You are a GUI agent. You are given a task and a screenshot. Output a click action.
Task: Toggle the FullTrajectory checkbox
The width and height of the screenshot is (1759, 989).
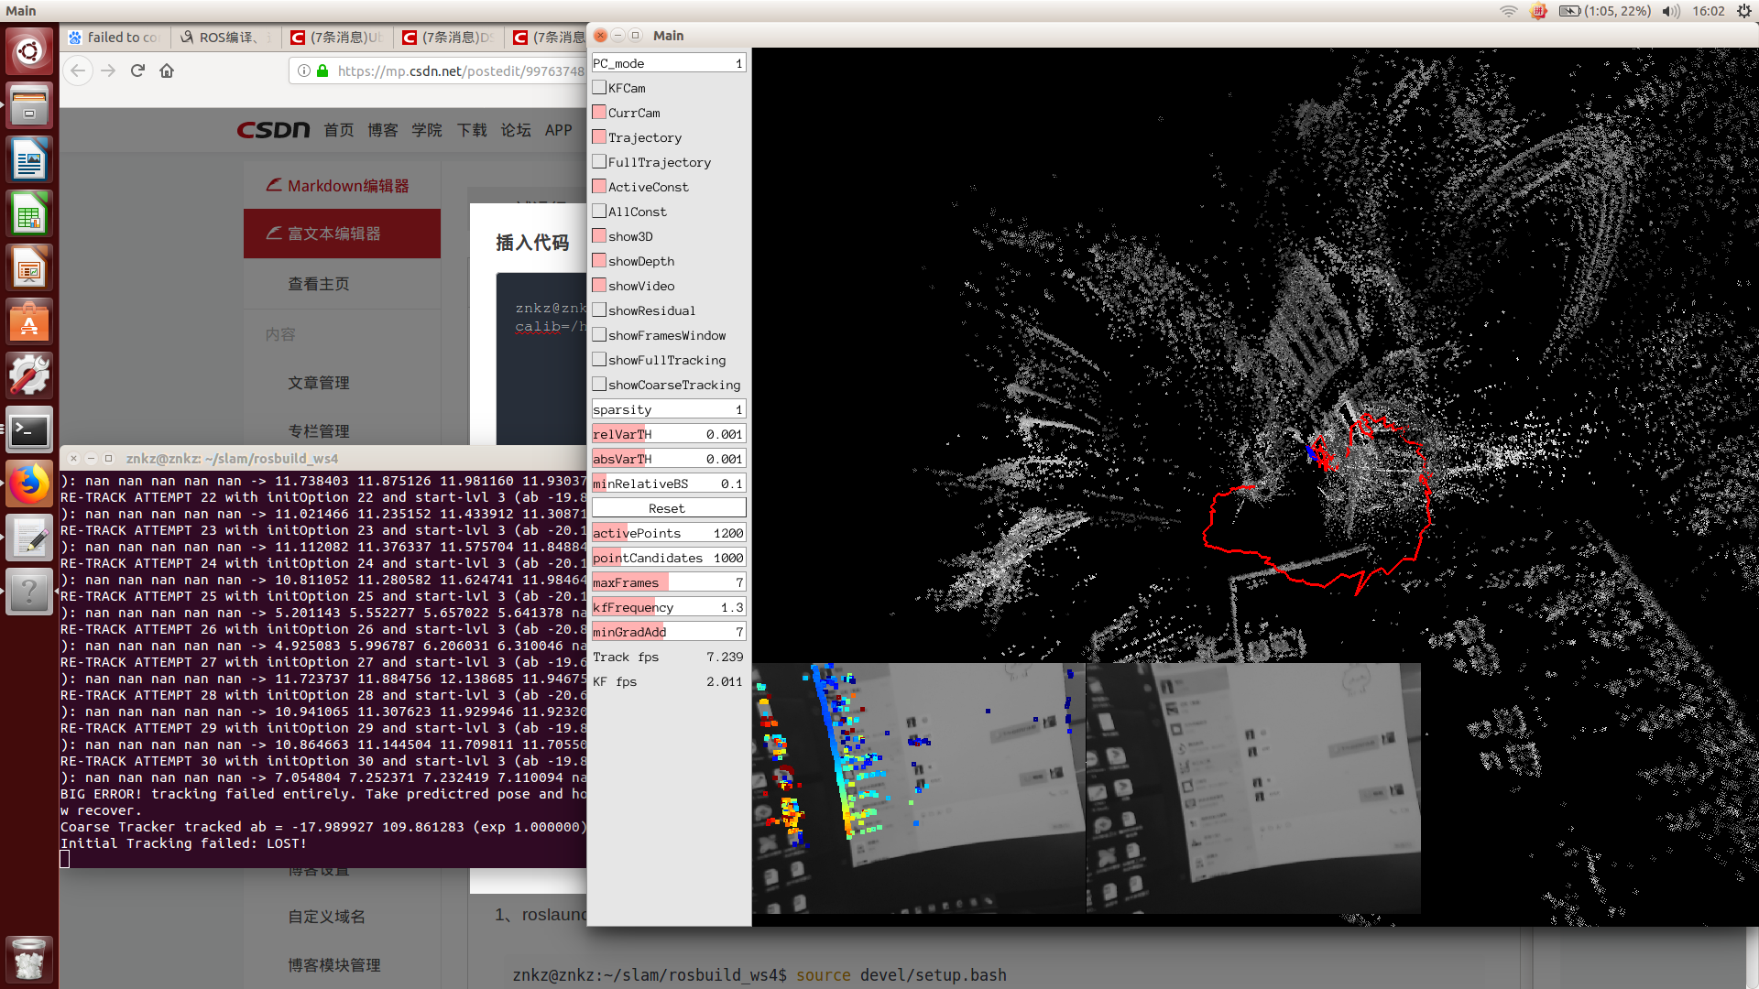tap(599, 162)
